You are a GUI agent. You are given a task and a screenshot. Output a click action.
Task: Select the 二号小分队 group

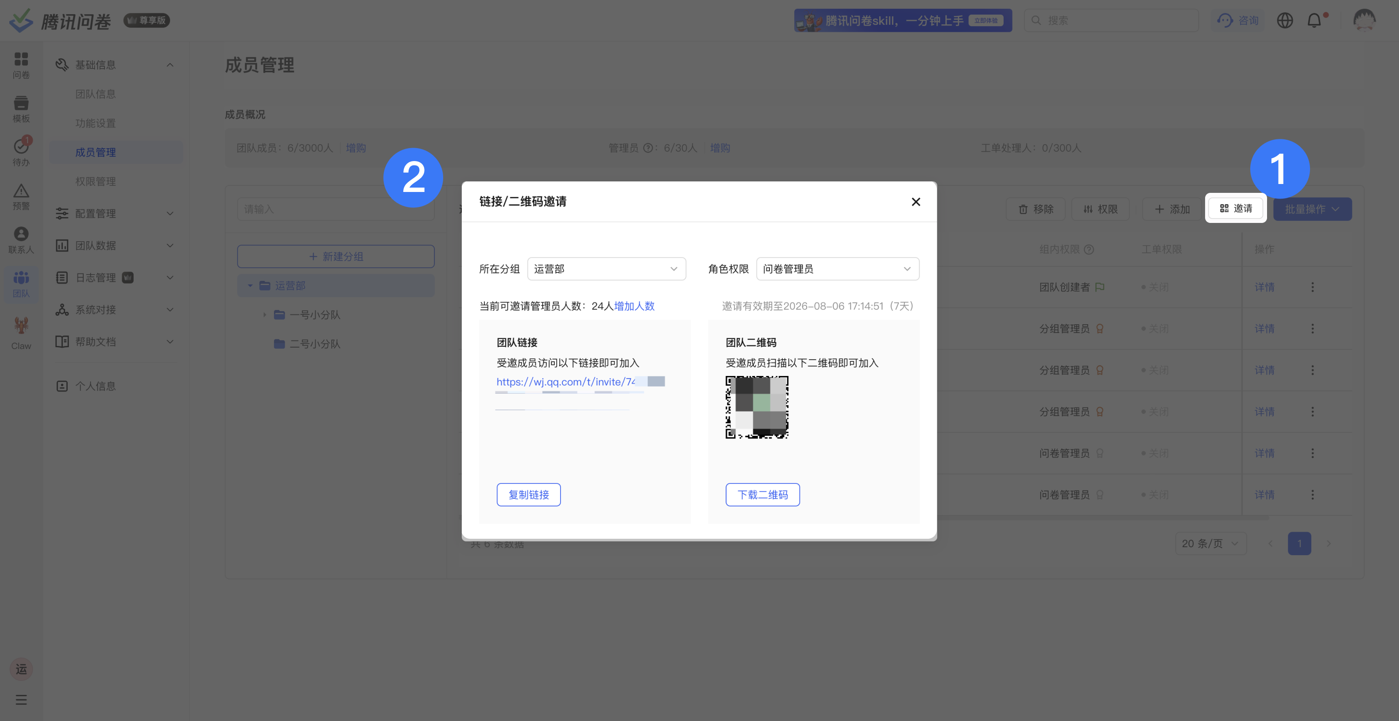click(307, 344)
